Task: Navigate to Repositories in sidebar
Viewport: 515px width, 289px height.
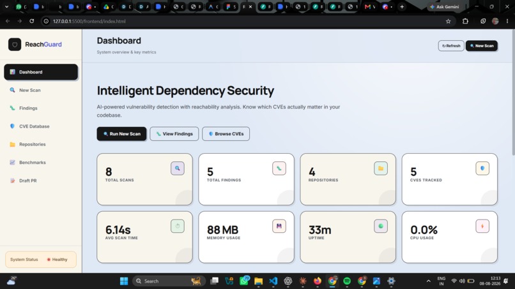Action: [x=41, y=144]
